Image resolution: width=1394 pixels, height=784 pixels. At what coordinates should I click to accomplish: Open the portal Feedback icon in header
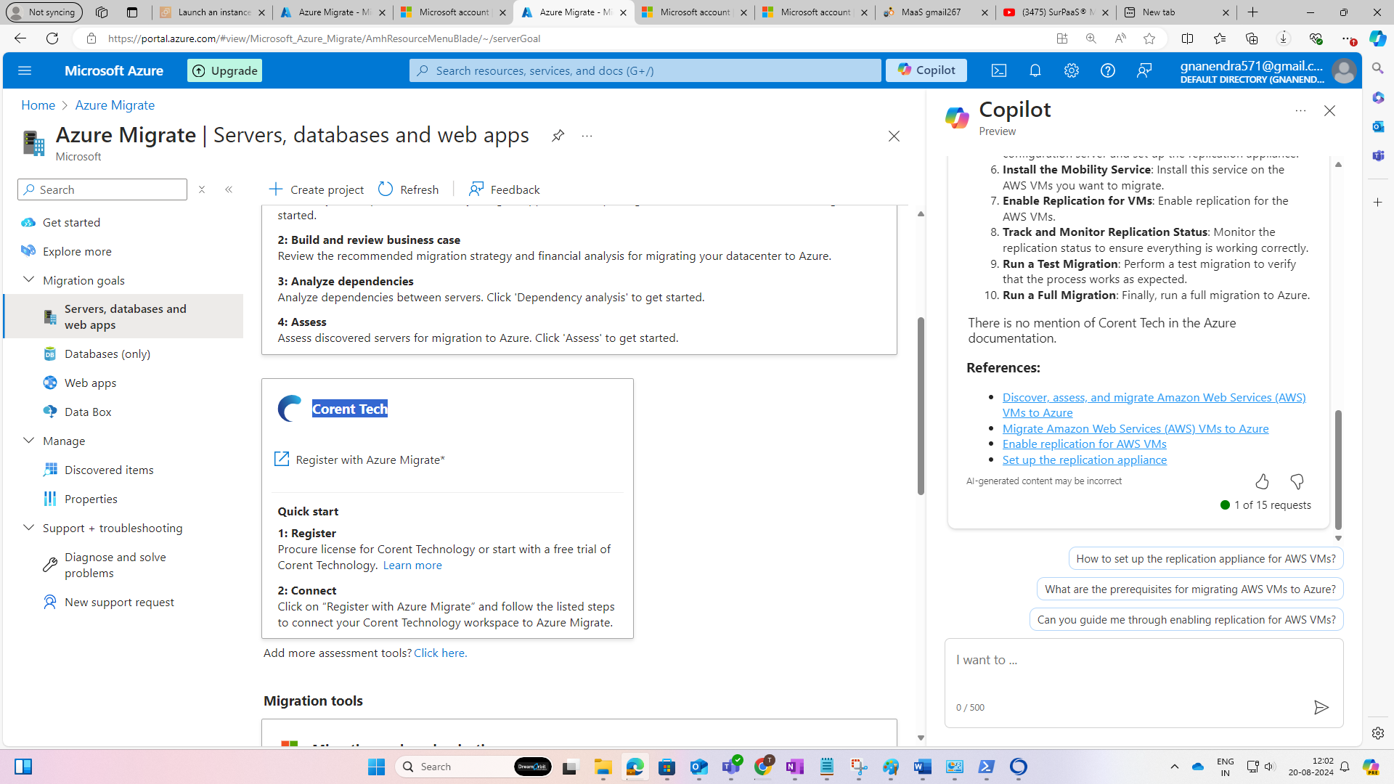click(1144, 70)
